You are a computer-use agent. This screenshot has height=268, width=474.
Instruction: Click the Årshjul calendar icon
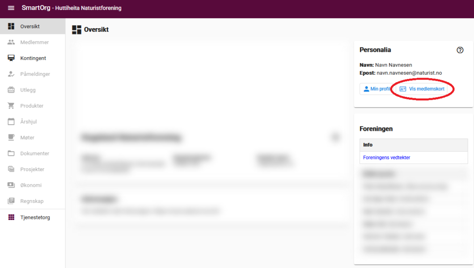coord(11,121)
